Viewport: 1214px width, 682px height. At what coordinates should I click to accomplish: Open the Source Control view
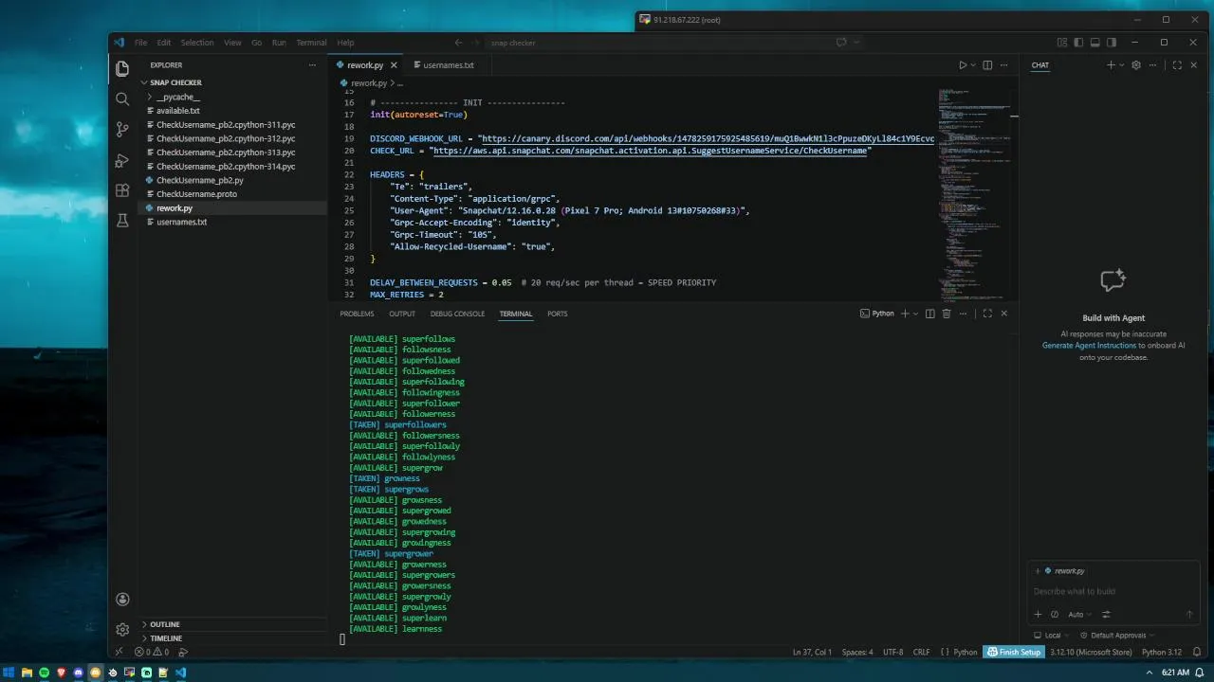point(121,129)
